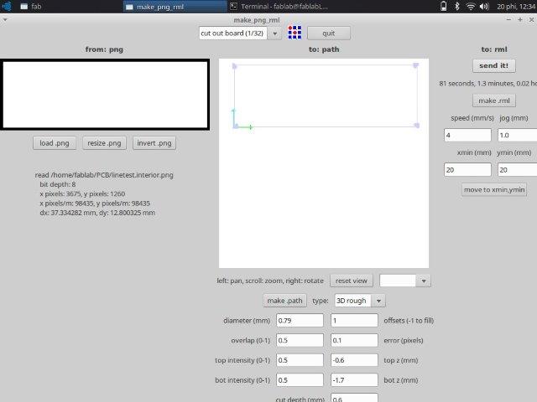Click the green origin axes in path view
Image resolution: width=537 pixels, height=402 pixels.
pyautogui.click(x=242, y=119)
